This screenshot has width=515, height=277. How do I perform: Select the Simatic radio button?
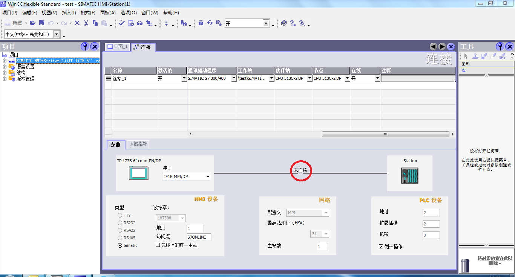[120, 245]
